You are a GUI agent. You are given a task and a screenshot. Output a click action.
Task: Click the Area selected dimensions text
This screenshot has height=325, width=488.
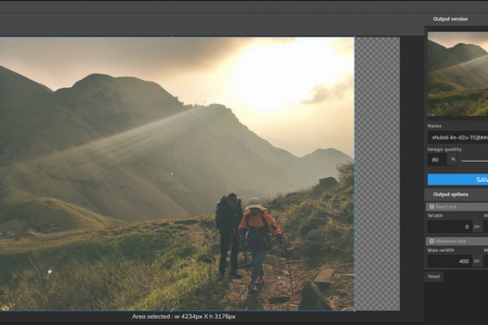[x=184, y=317]
